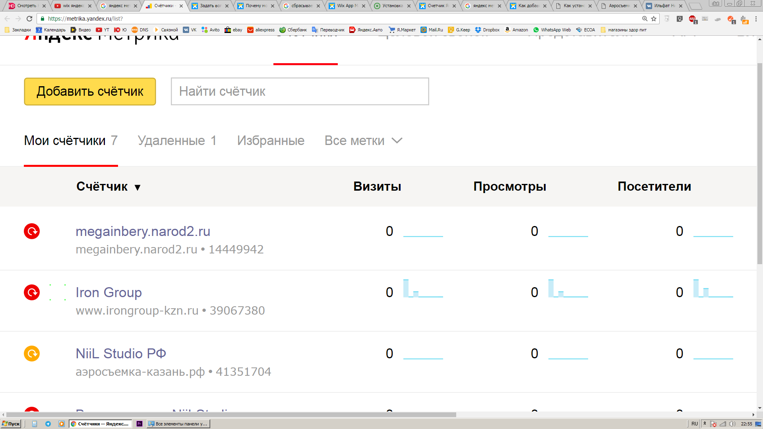763x429 pixels.
Task: Open the VK bookmark
Action: (190, 30)
